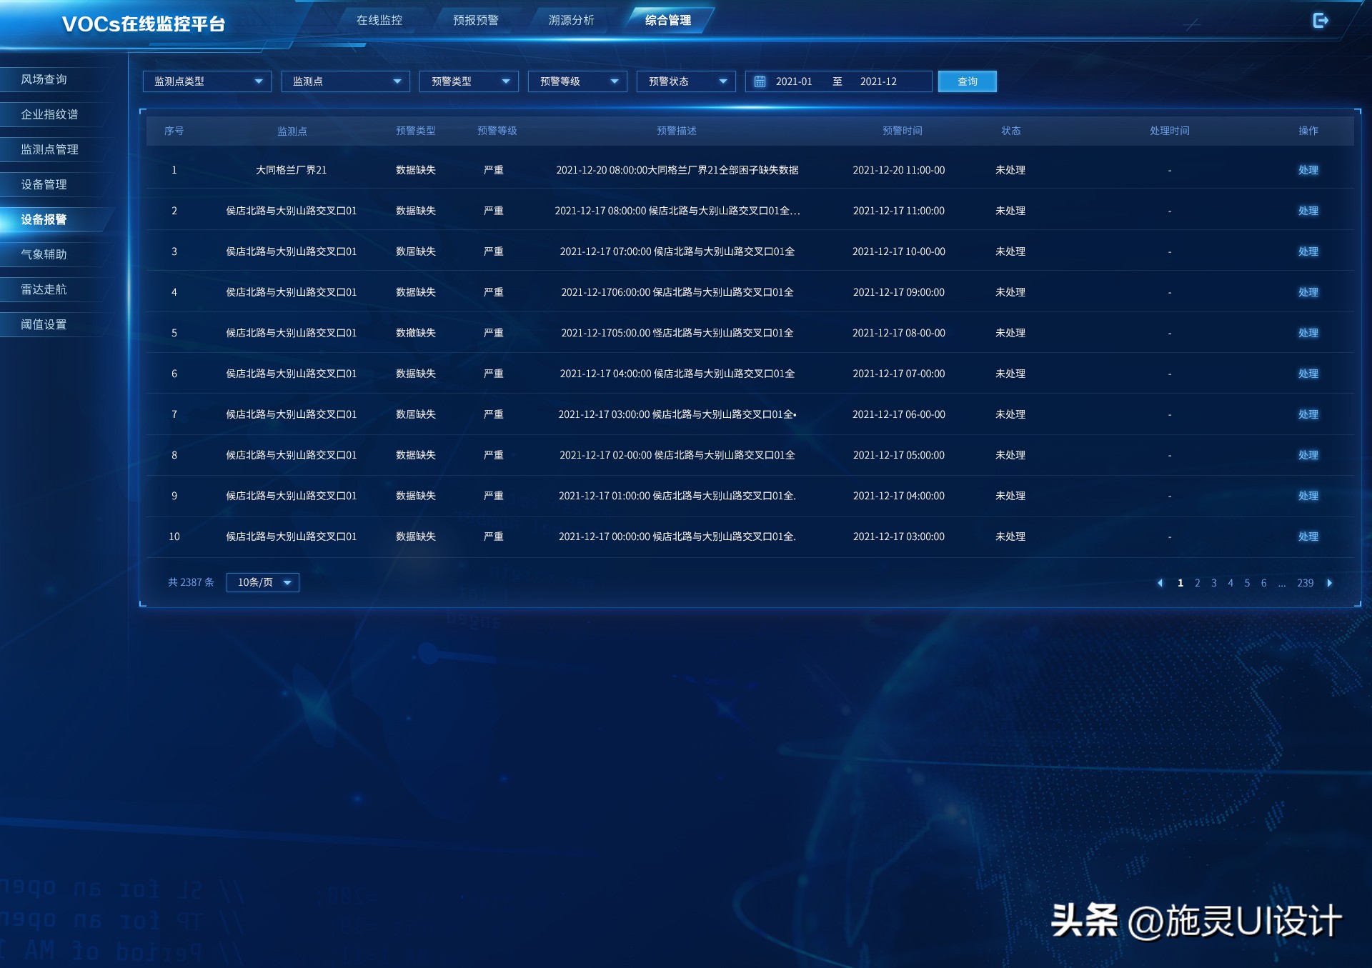
Task: Open 雷达走航 in the sidebar
Action: coord(44,289)
